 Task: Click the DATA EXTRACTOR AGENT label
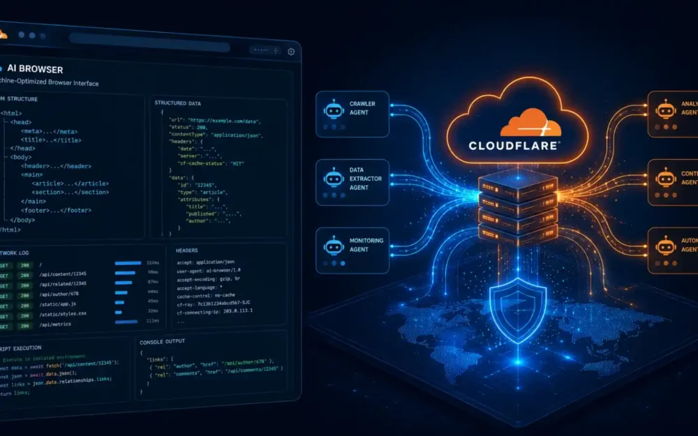[x=366, y=179]
